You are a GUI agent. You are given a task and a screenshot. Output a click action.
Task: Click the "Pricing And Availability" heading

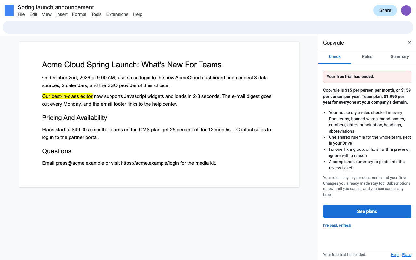tap(74, 118)
